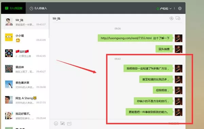
Task: Click the clock icon beside 0人待接入
Action: 31,9
